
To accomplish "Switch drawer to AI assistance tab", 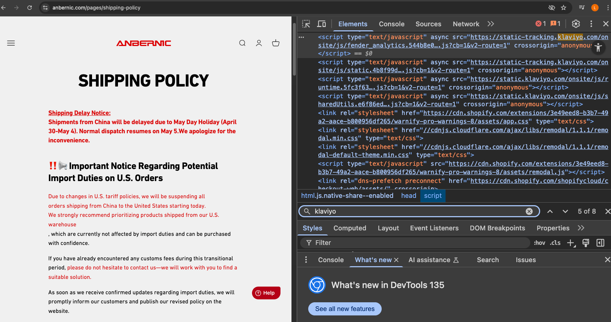I will [x=433, y=260].
